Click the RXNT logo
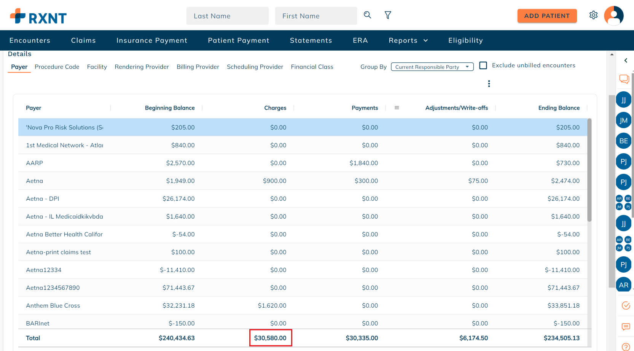 (x=38, y=16)
